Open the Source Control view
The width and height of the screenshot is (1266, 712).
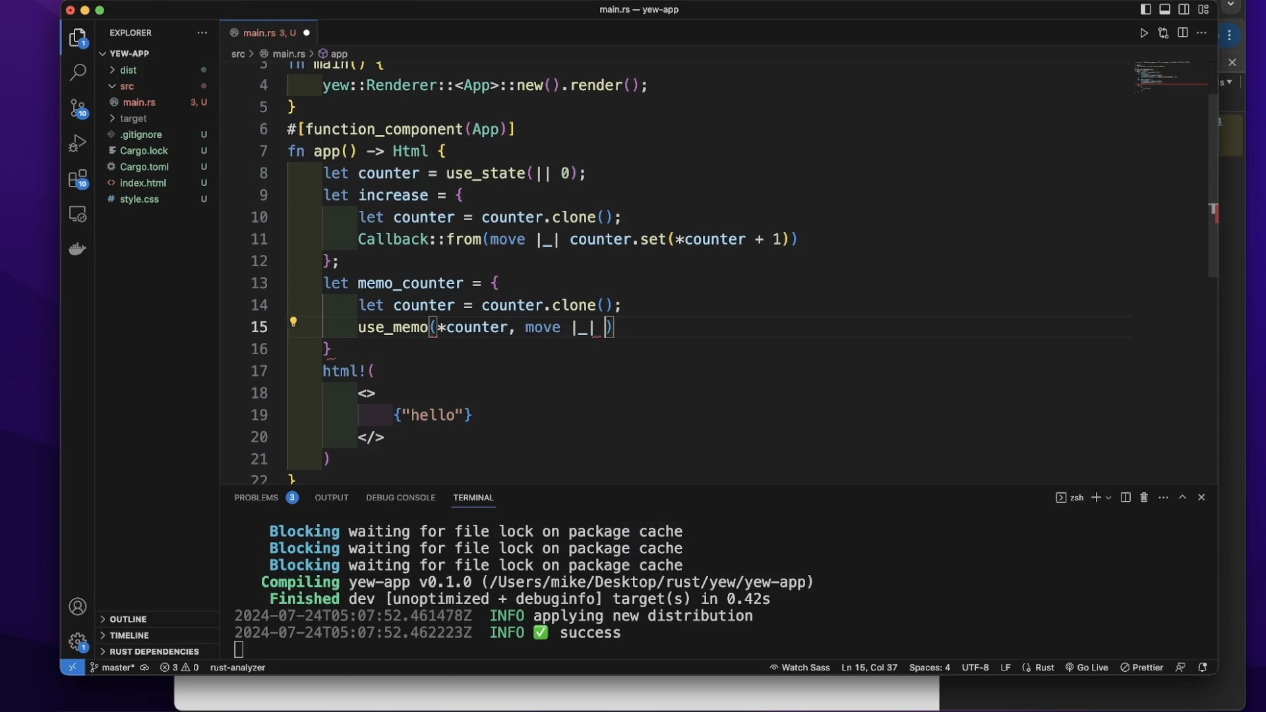[x=78, y=108]
